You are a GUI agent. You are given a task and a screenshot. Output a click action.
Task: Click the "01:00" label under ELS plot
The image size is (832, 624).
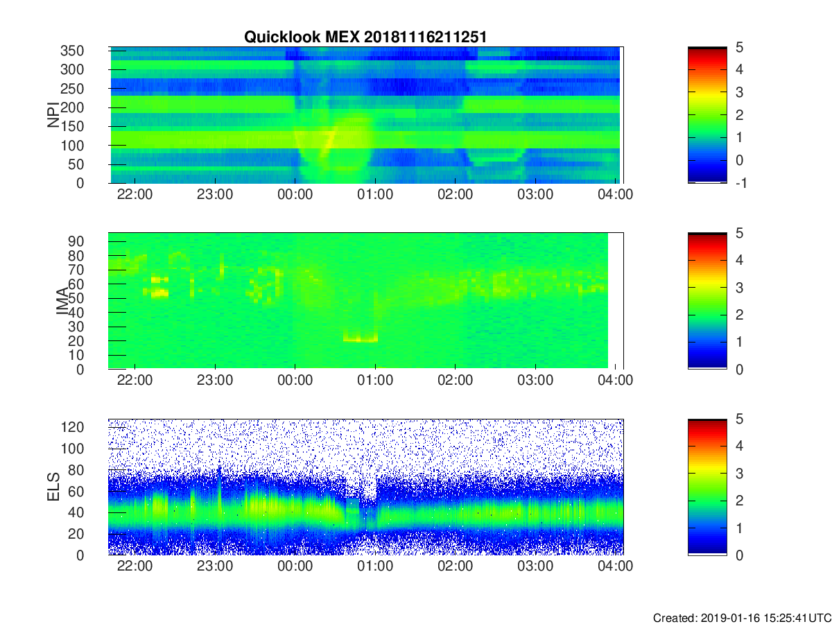pos(375,566)
